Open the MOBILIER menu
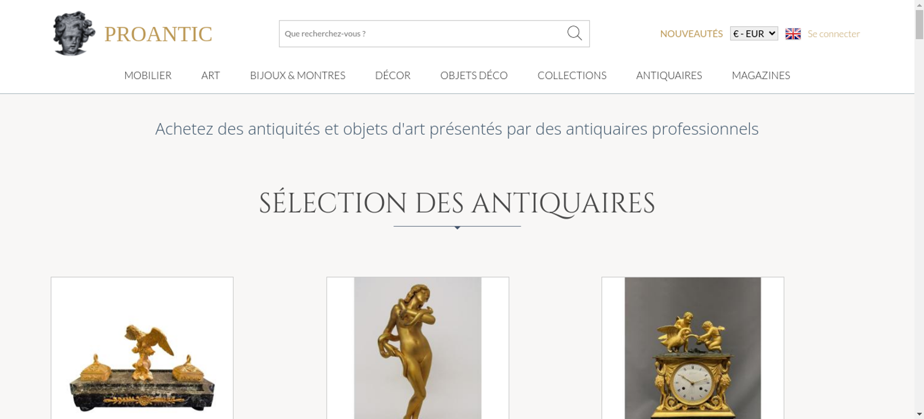The image size is (924, 419). pos(148,75)
